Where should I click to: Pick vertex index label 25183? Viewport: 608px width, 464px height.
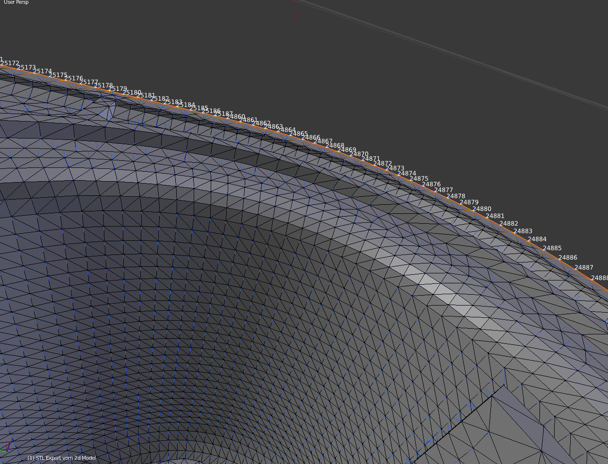[x=173, y=102]
